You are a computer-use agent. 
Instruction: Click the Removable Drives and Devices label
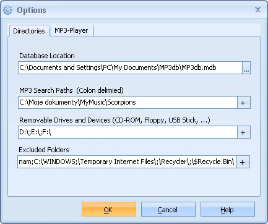pos(115,120)
